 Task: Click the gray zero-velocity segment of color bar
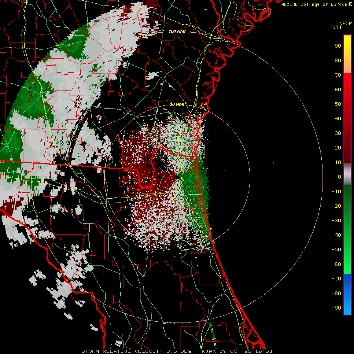coord(347,174)
